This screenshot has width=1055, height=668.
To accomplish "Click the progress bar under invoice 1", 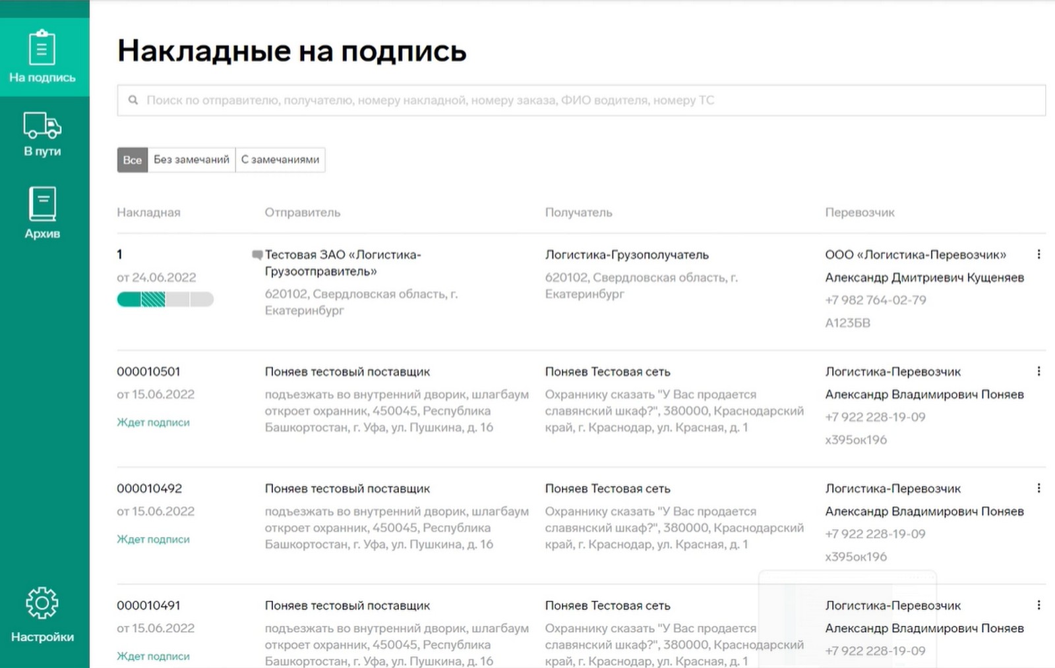I will pos(165,299).
